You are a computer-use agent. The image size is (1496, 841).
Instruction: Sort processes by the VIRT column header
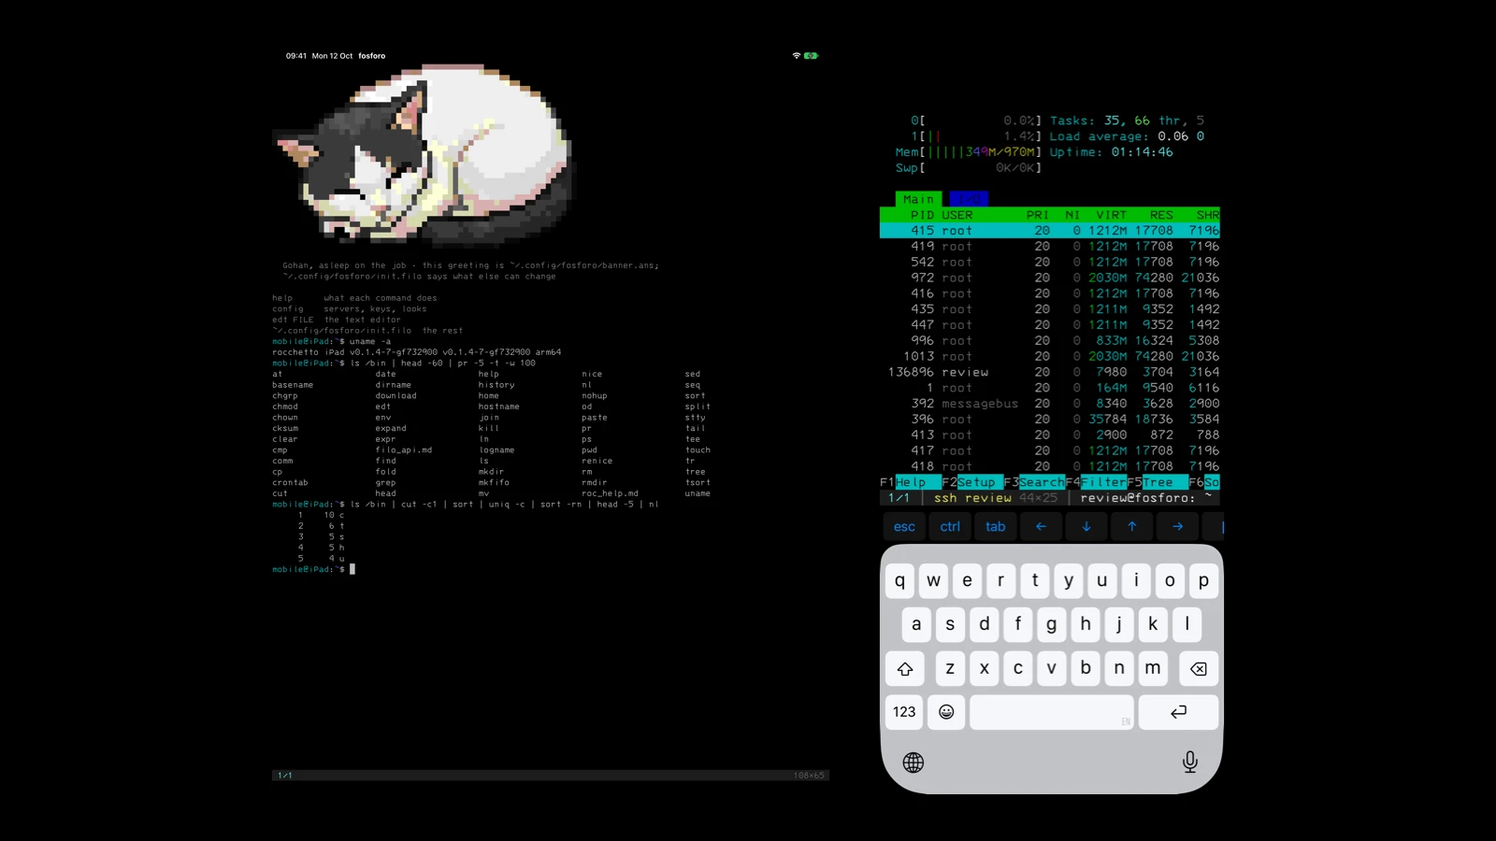[1112, 215]
